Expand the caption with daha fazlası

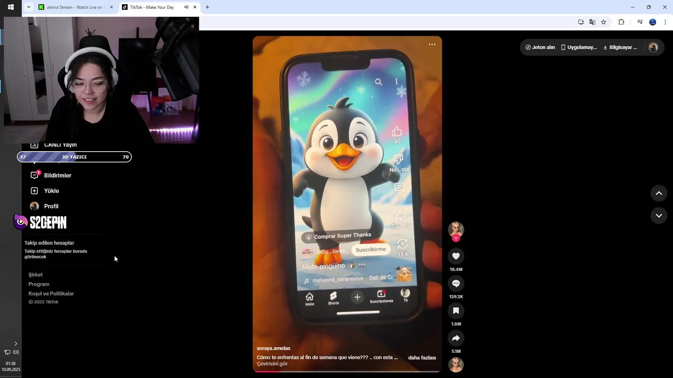tap(422, 358)
